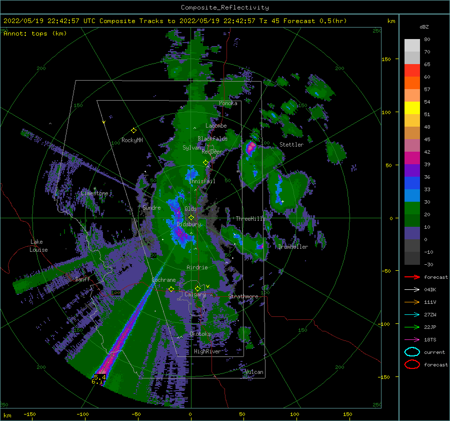Click the green 22JP arrow in legend
The width and height of the screenshot is (450, 421).
[412, 327]
